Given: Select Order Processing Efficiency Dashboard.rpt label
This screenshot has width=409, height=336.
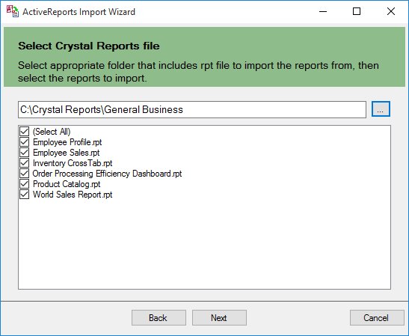Looking at the screenshot, I should point(107,174).
